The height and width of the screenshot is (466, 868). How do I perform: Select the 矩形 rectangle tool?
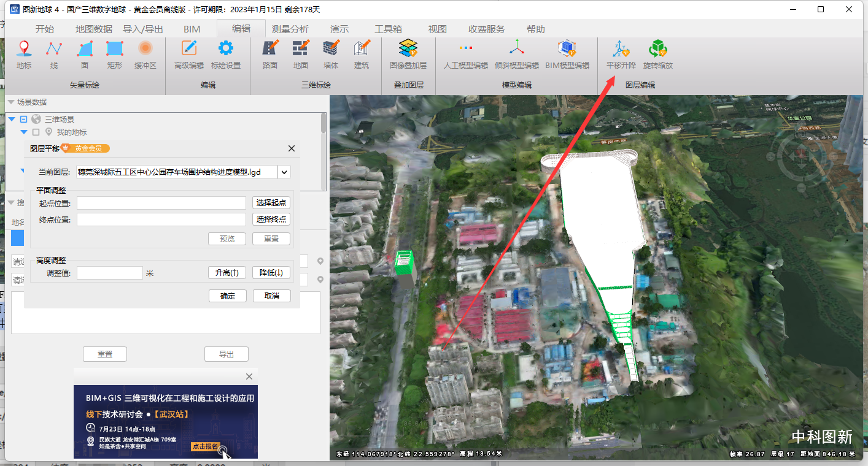(x=115, y=55)
